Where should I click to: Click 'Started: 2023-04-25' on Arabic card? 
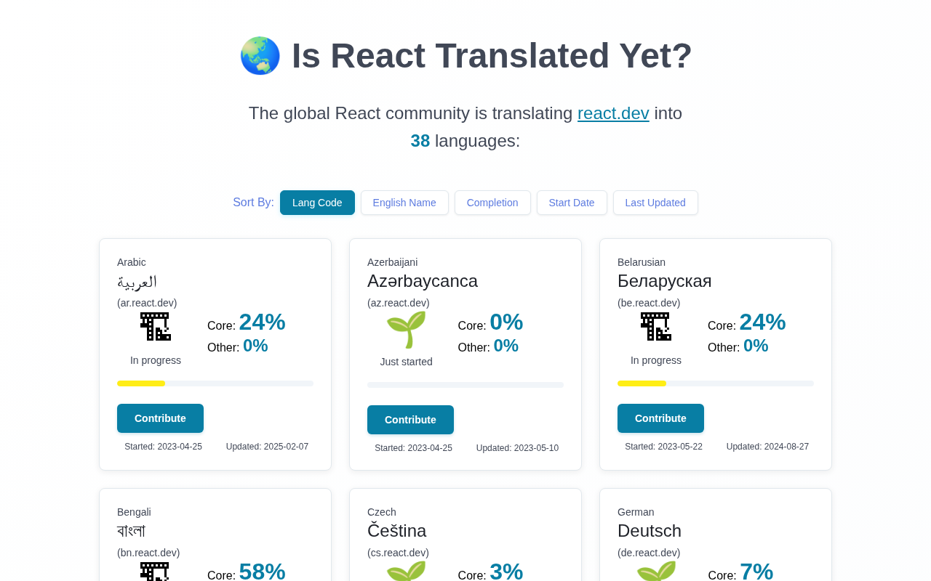click(163, 447)
